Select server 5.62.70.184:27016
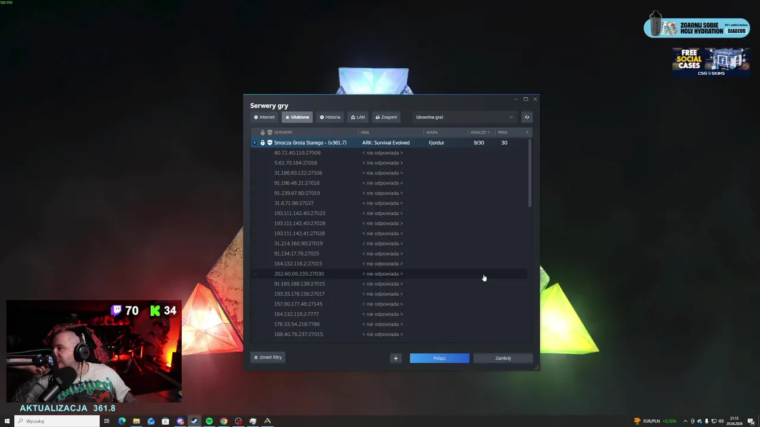The height and width of the screenshot is (427, 760). (389, 162)
